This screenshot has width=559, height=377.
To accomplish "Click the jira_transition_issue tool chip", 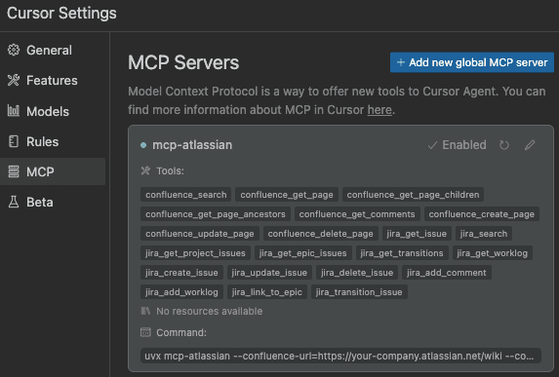I will (x=359, y=292).
